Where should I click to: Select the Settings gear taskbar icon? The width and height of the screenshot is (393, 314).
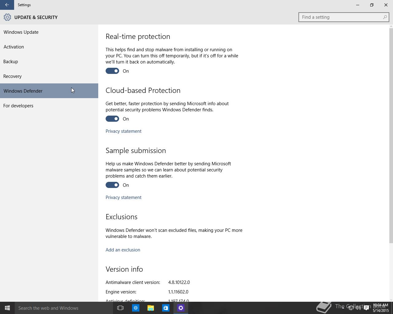[x=181, y=308]
